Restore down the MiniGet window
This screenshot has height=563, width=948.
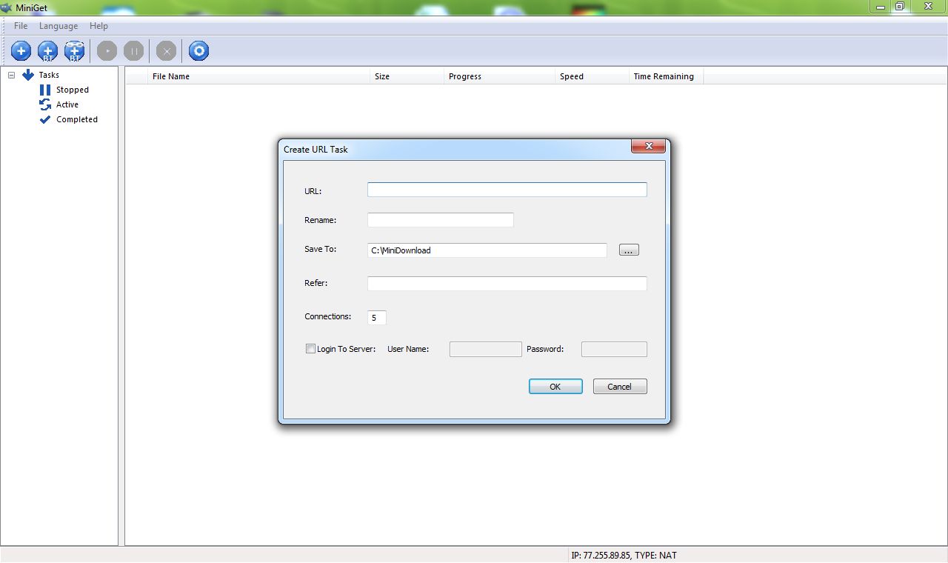(900, 7)
